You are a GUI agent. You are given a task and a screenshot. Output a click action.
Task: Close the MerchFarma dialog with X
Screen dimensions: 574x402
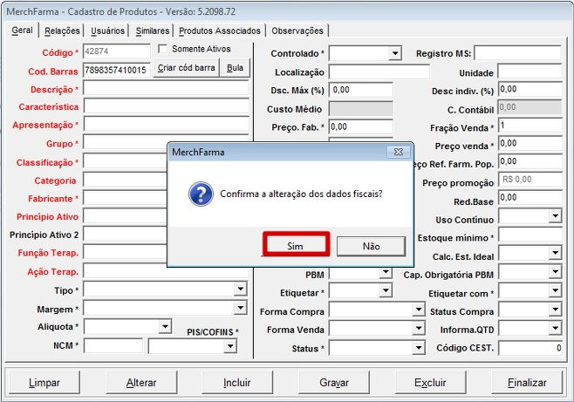tap(398, 152)
